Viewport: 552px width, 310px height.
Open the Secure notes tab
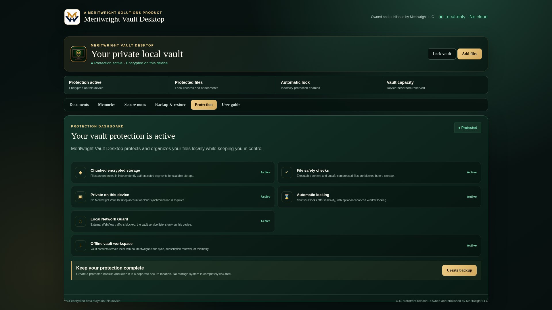pyautogui.click(x=135, y=105)
